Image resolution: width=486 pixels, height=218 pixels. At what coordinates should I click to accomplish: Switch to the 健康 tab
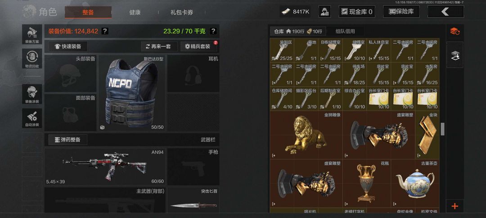tap(135, 13)
